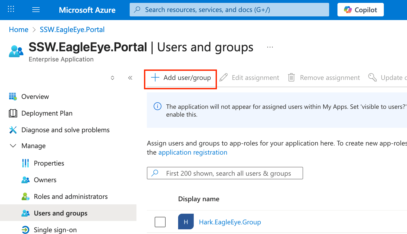This screenshot has width=407, height=234.
Task: Select Users and groups in the sidebar
Action: coord(60,213)
